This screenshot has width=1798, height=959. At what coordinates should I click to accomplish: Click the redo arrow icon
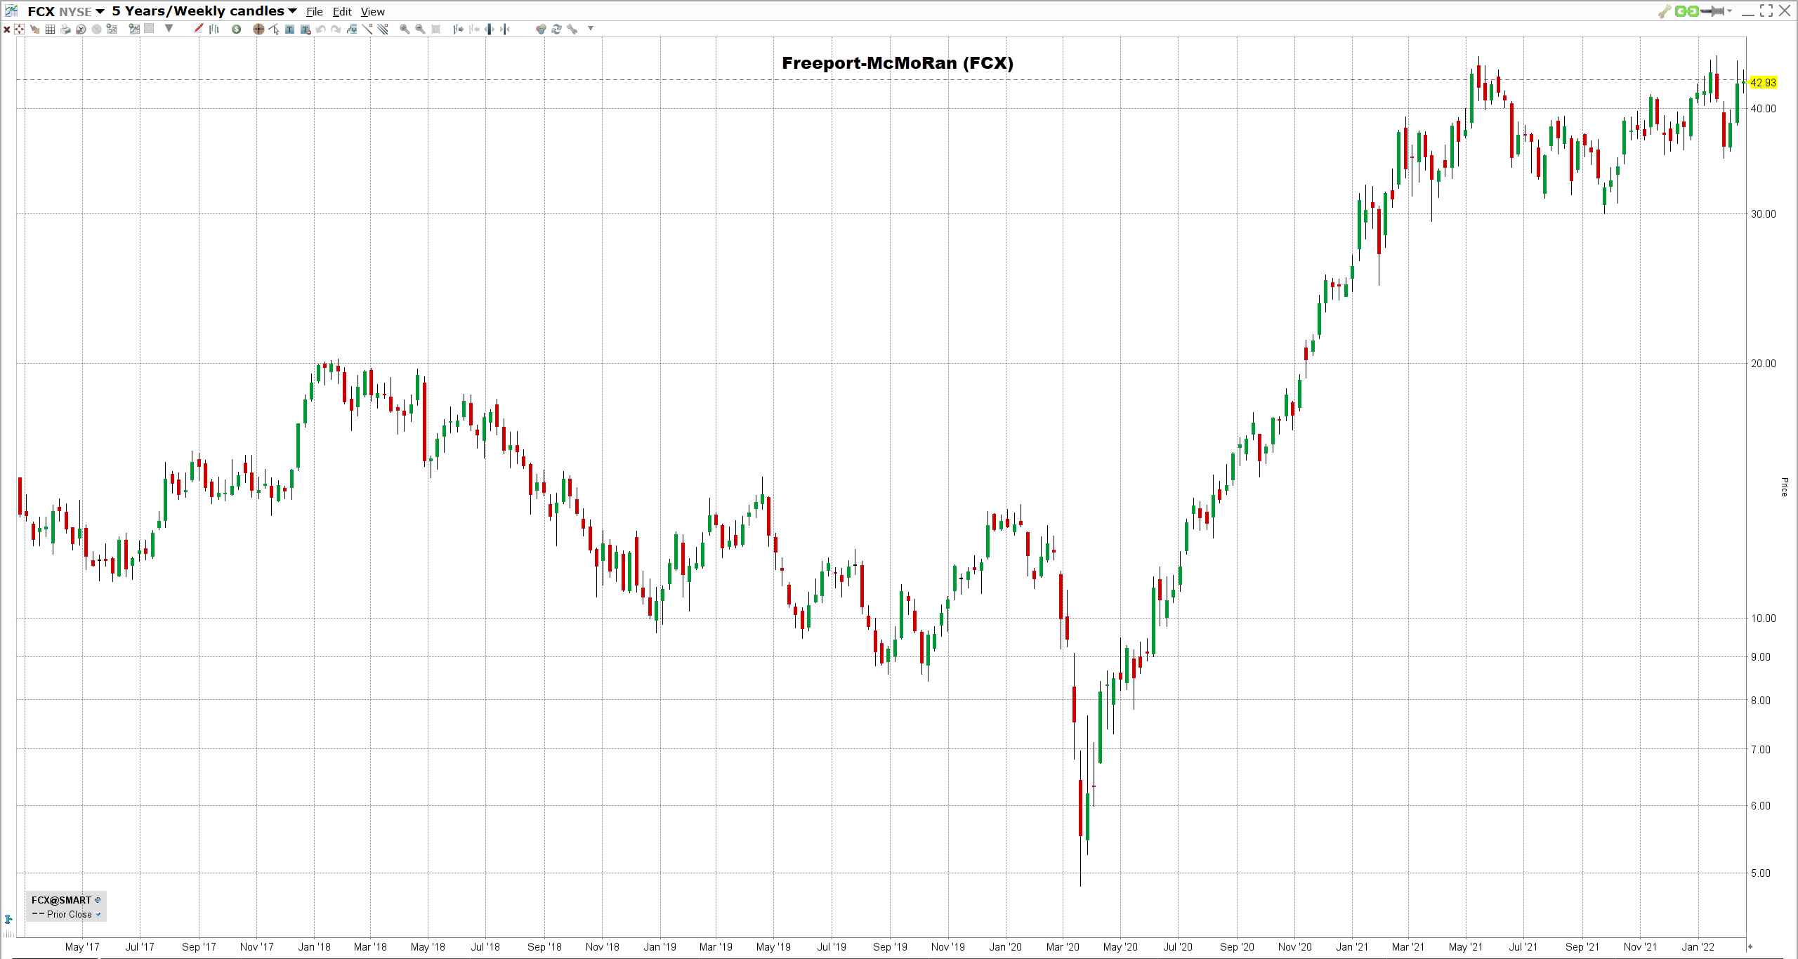tap(336, 29)
